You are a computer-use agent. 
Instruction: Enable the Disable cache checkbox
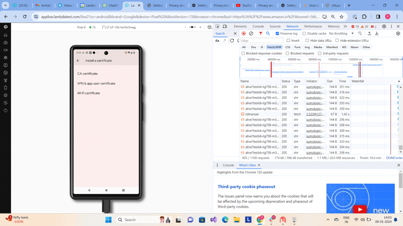coord(304,34)
